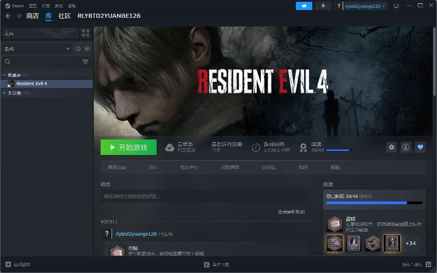Click first achievement badge in bottom row
Viewport: 437px width, 273px height.
click(x=335, y=243)
